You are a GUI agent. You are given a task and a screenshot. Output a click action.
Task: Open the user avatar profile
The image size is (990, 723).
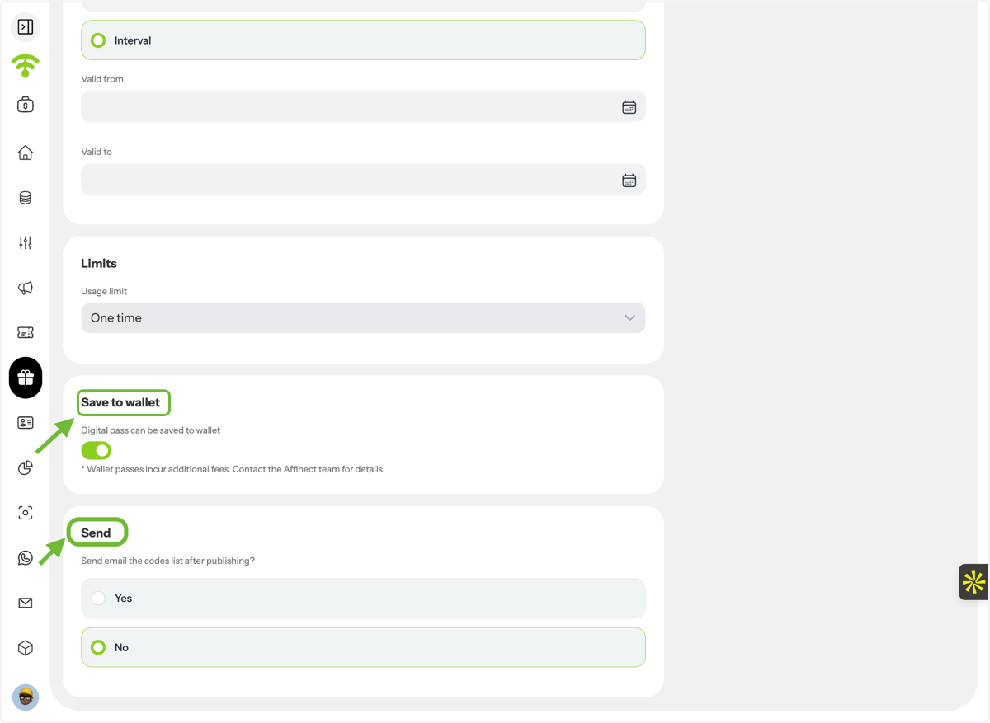(x=26, y=697)
